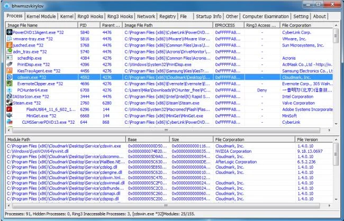Screen dimensions: 344x221
Task: Switch to the Kernel Module tab
Action: tap(41, 16)
